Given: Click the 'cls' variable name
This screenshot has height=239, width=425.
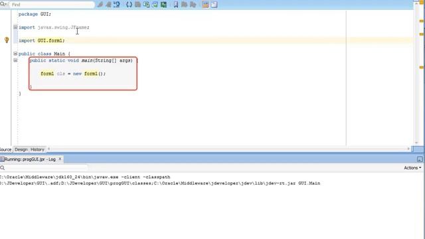Looking at the screenshot, I should click(60, 74).
